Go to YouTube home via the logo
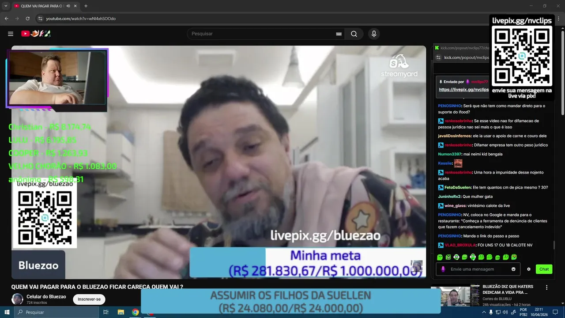This screenshot has height=318, width=565. [36, 34]
